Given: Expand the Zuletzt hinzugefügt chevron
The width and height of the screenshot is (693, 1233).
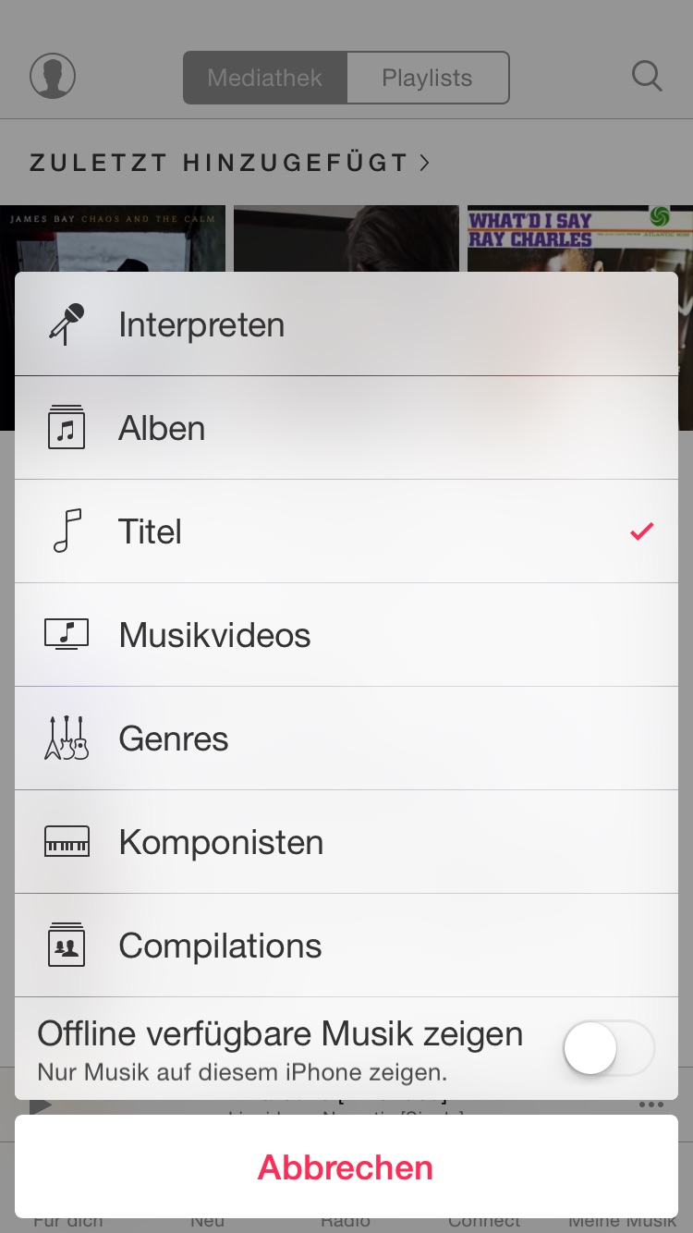Looking at the screenshot, I should coord(425,163).
